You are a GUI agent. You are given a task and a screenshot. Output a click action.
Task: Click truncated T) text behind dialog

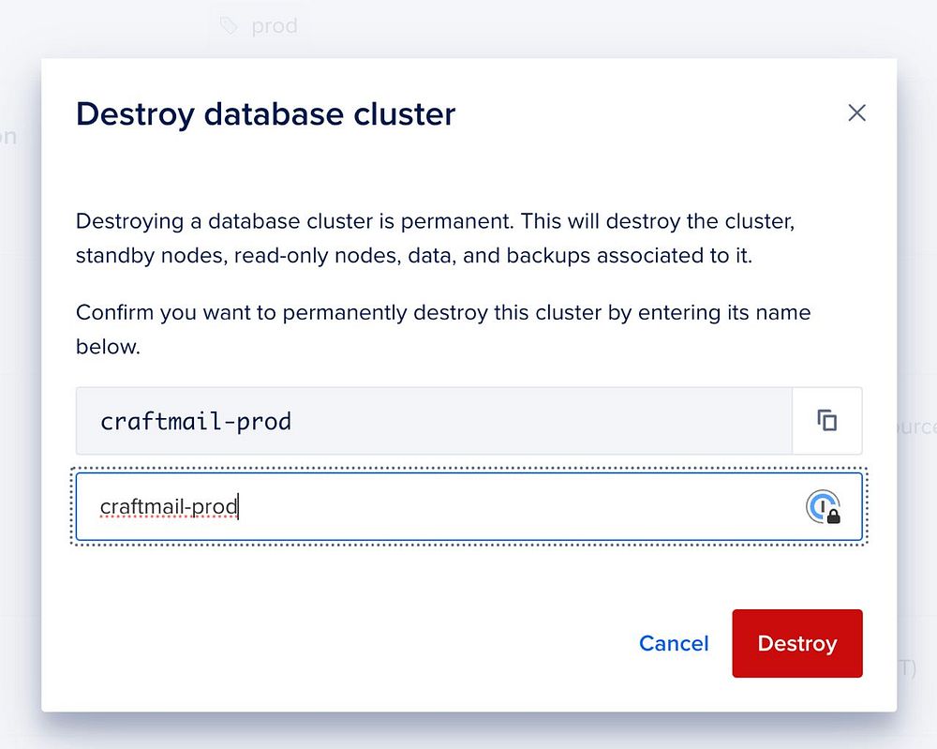(x=907, y=667)
